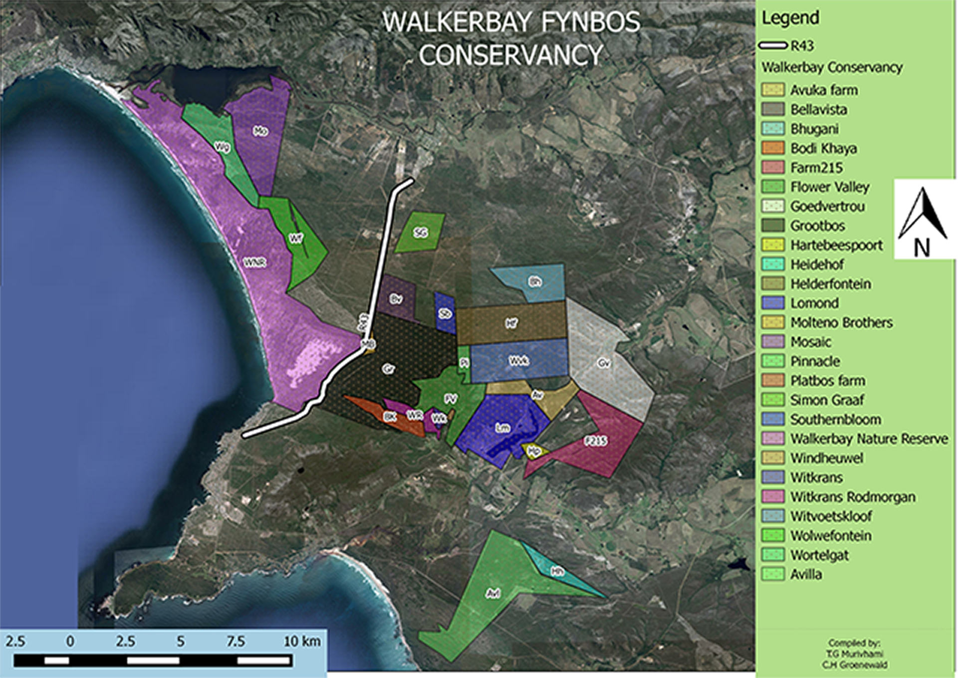Click the Gr region in map center

click(x=389, y=369)
